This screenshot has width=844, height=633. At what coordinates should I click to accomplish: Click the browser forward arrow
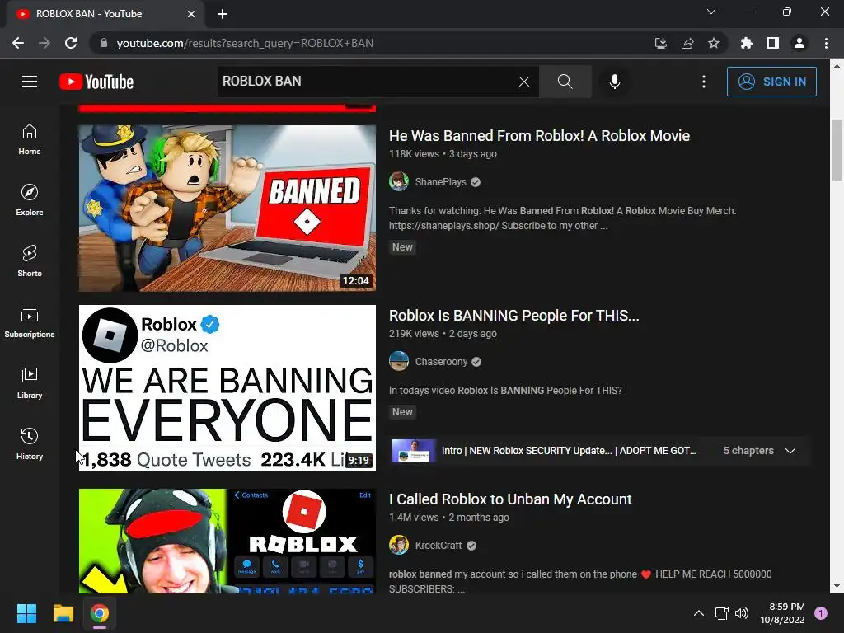click(45, 43)
